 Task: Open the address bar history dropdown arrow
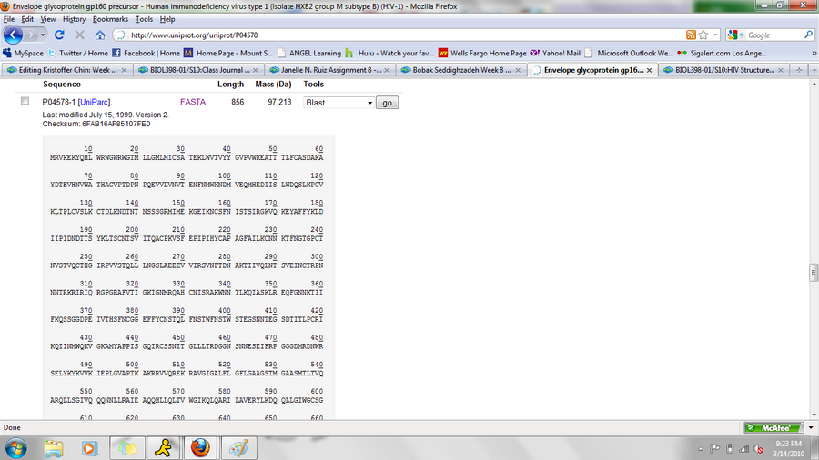click(716, 35)
